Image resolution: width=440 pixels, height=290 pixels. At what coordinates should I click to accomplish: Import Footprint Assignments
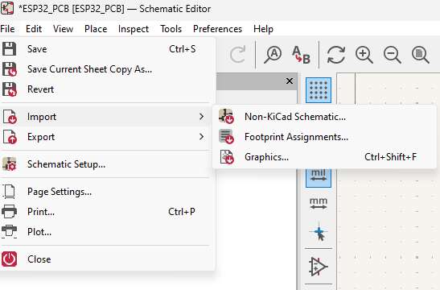[x=325, y=137]
